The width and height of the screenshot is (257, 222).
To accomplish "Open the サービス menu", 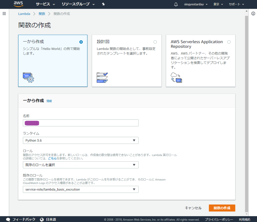I will pos(45,4).
